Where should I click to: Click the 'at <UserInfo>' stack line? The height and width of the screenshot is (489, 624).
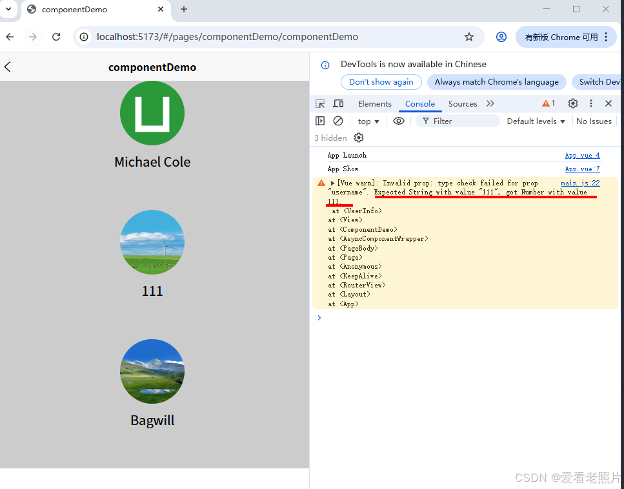357,211
